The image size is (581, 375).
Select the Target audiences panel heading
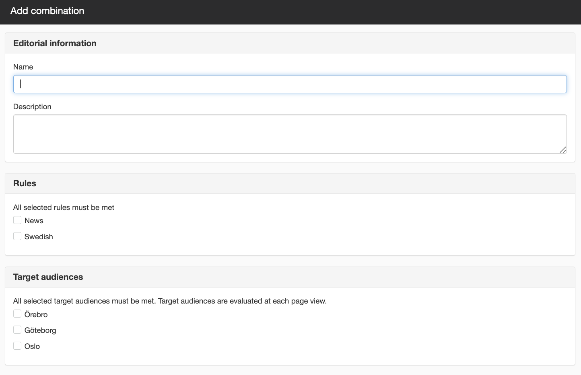point(48,277)
